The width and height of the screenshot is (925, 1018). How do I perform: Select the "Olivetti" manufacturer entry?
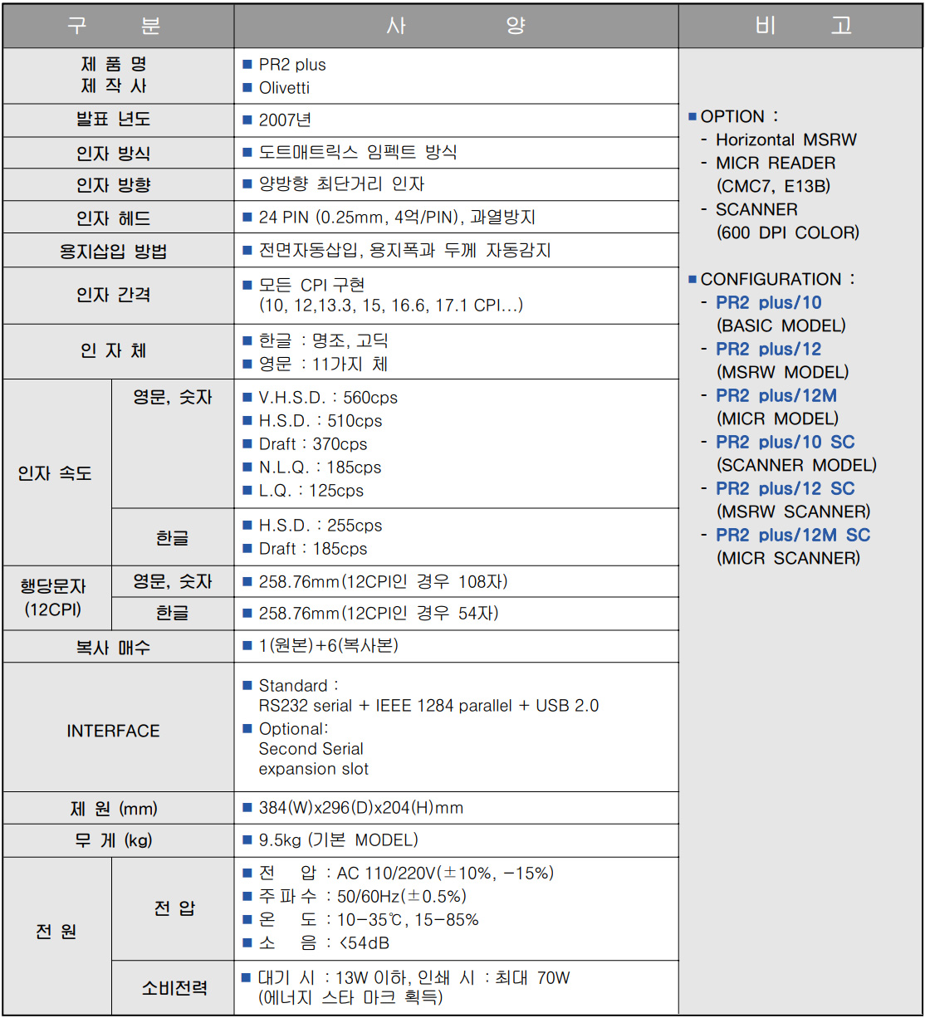(x=284, y=88)
